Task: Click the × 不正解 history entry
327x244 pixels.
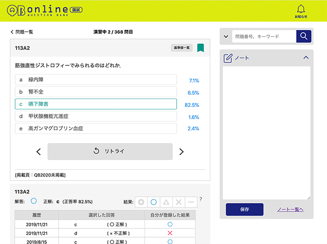Action: click(x=118, y=233)
